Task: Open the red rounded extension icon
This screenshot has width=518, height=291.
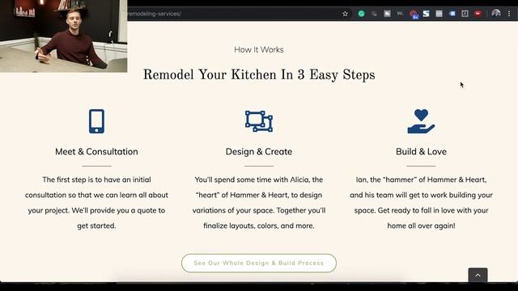Action: click(478, 14)
